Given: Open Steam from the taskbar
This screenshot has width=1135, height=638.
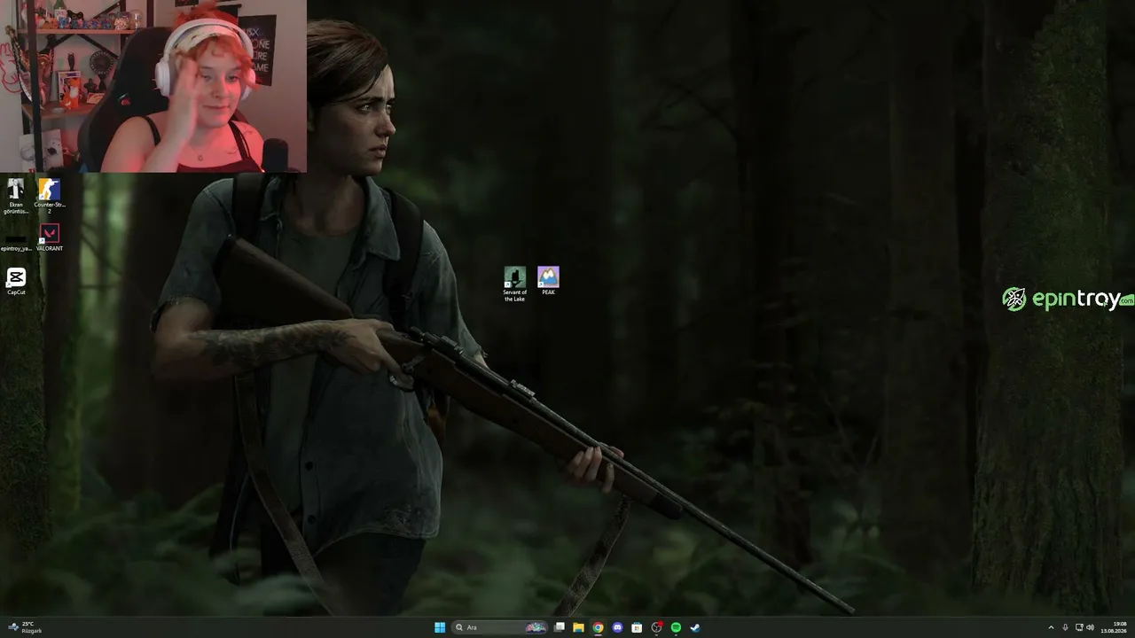Looking at the screenshot, I should (695, 627).
